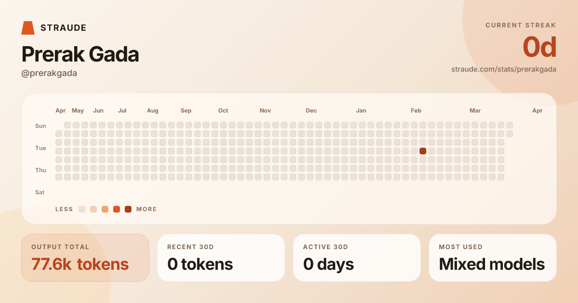Click the Feb month label on heatmap
Viewport: 578px width, 303px height.
coord(416,111)
